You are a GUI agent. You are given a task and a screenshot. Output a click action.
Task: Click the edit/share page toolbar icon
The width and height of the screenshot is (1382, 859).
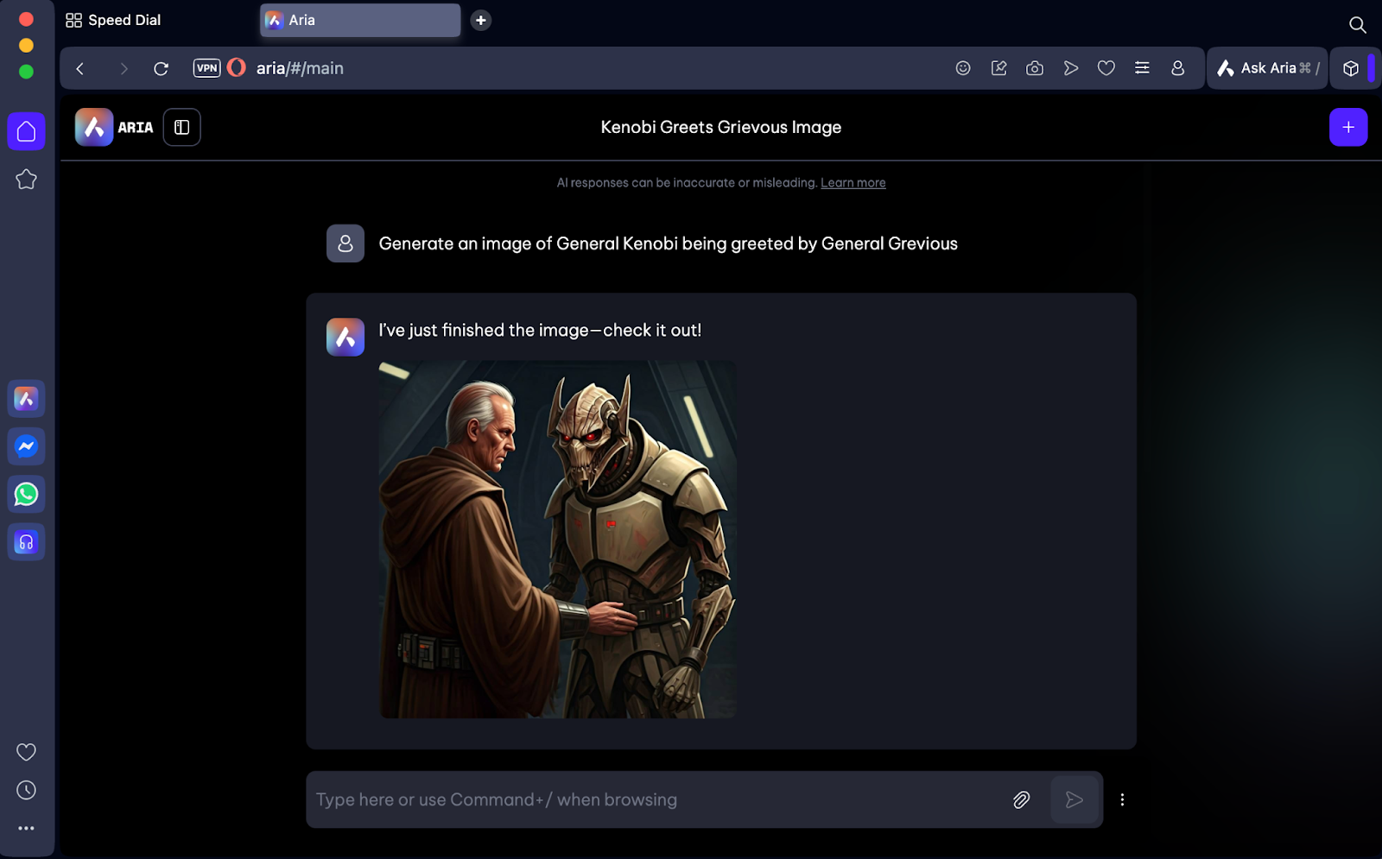click(x=999, y=68)
